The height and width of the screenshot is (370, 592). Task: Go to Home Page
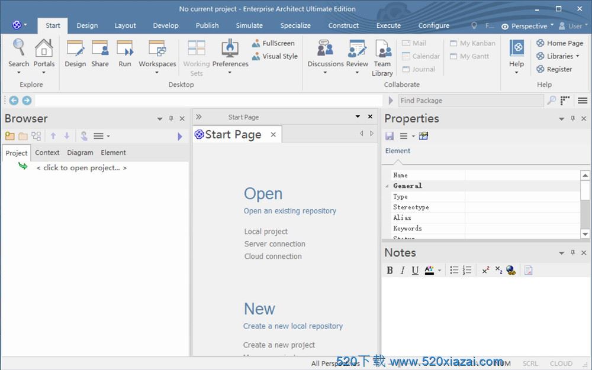(559, 43)
